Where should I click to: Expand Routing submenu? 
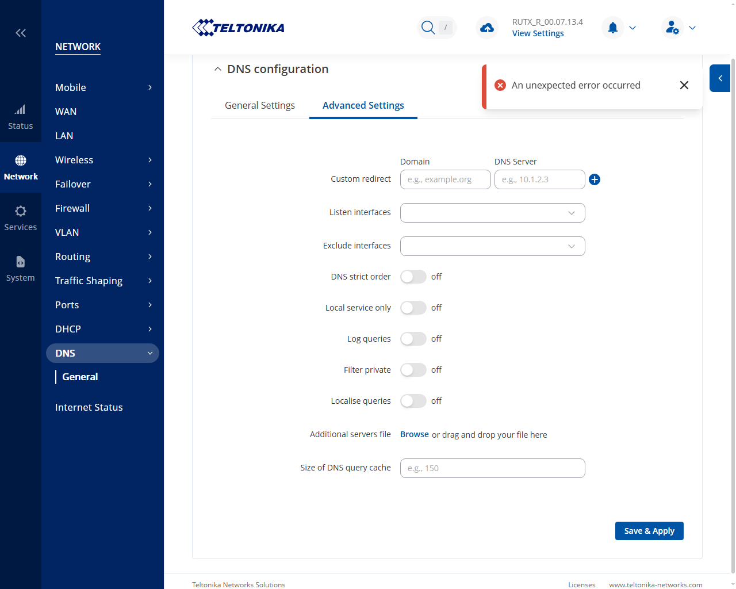click(x=150, y=257)
